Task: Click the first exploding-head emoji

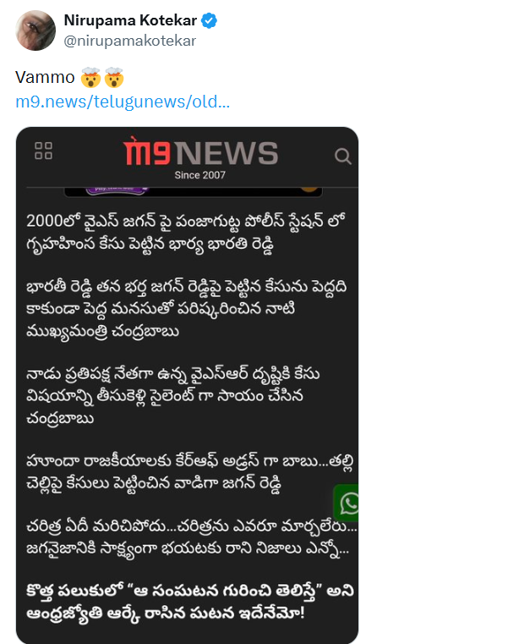Action: click(x=90, y=77)
